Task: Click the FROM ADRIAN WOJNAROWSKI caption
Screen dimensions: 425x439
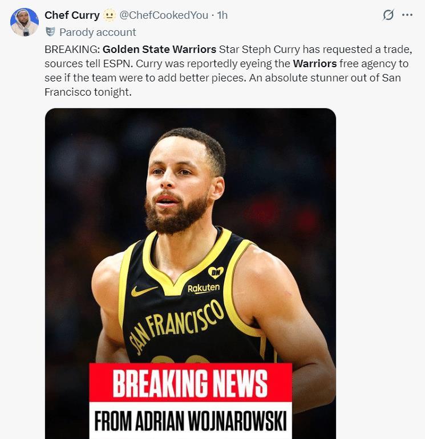Action: click(x=191, y=421)
